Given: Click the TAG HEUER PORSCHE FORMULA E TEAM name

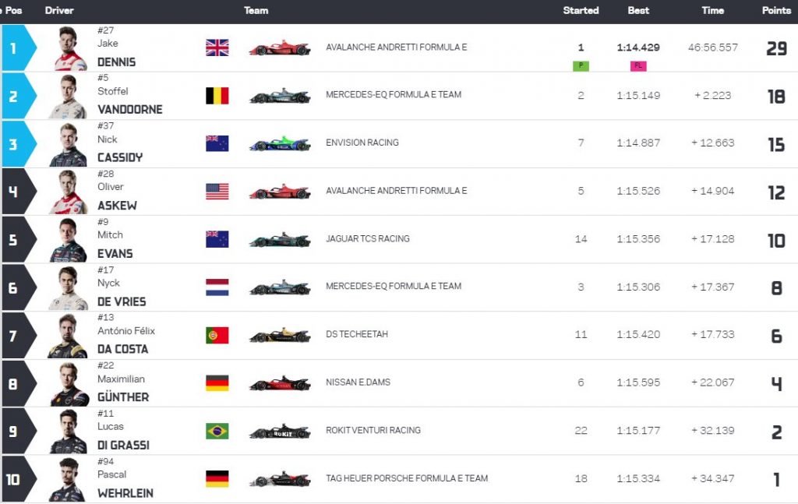Looking at the screenshot, I should pyautogui.click(x=407, y=478).
